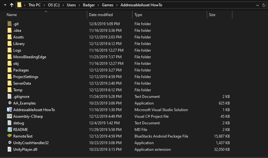268x158 pixels.
Task: Select the MonoBleedingEdge folder icon
Action: click(x=9, y=57)
